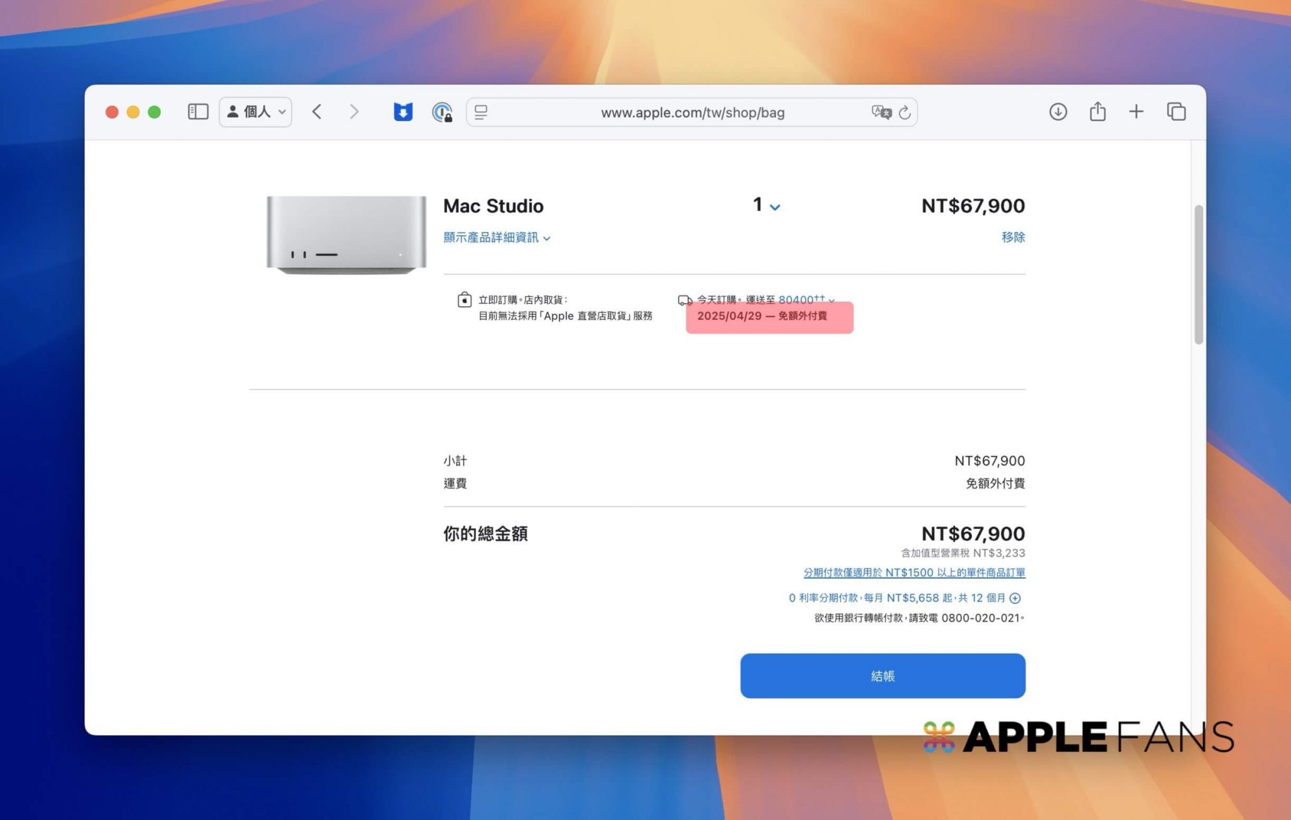This screenshot has height=820, width=1291.
Task: Show the downloads list
Action: pos(1058,112)
